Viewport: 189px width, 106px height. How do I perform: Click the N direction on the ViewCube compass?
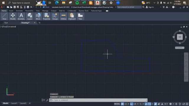pyautogui.click(x=180, y=31)
